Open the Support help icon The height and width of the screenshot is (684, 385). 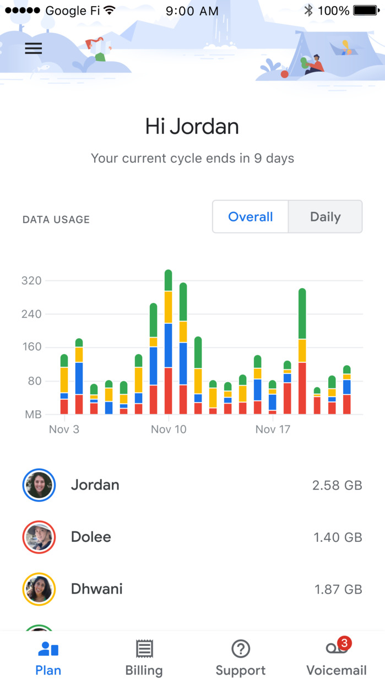point(241,649)
